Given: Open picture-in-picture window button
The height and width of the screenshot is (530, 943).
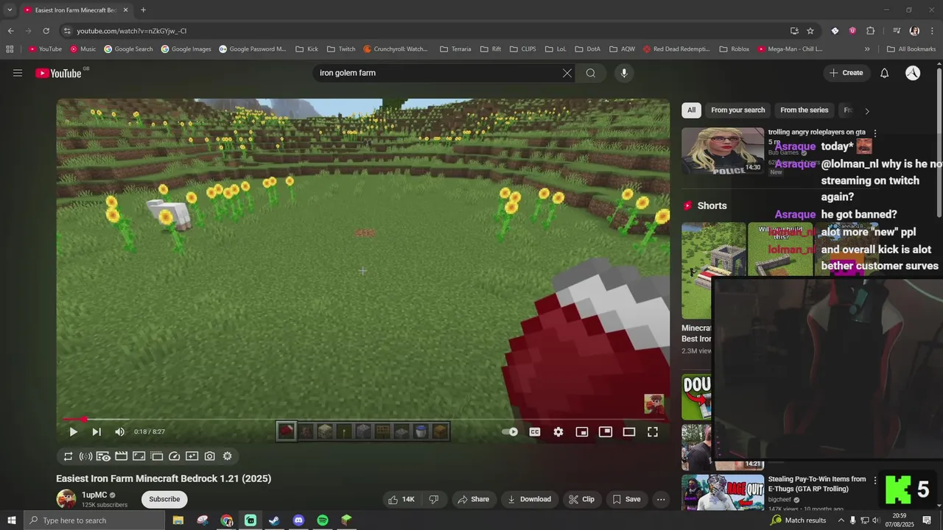Looking at the screenshot, I should (606, 432).
